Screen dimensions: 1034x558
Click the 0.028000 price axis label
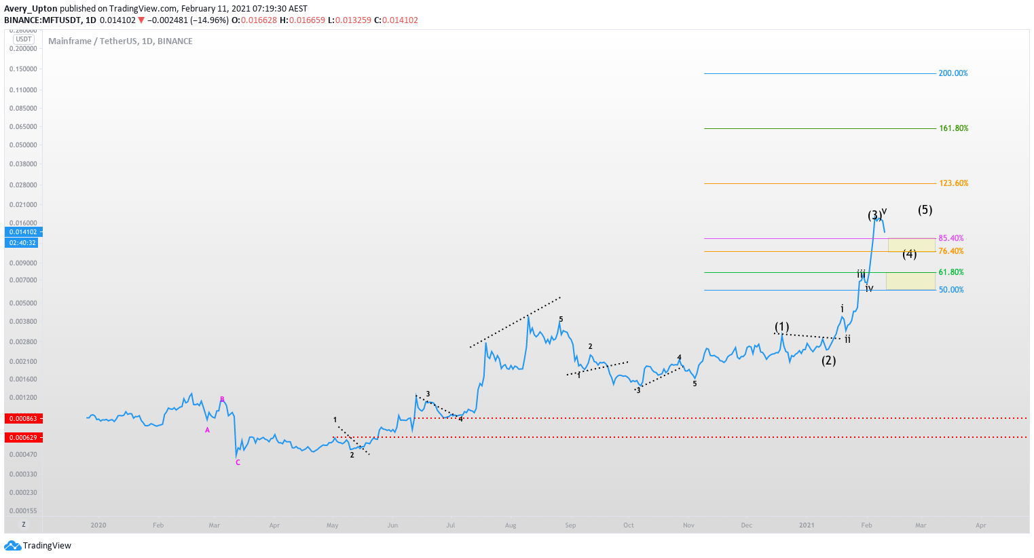coord(23,185)
